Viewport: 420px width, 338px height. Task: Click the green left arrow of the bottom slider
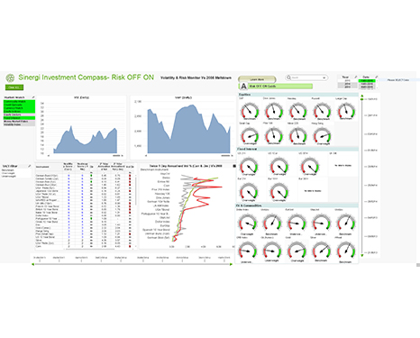pyautogui.click(x=32, y=264)
